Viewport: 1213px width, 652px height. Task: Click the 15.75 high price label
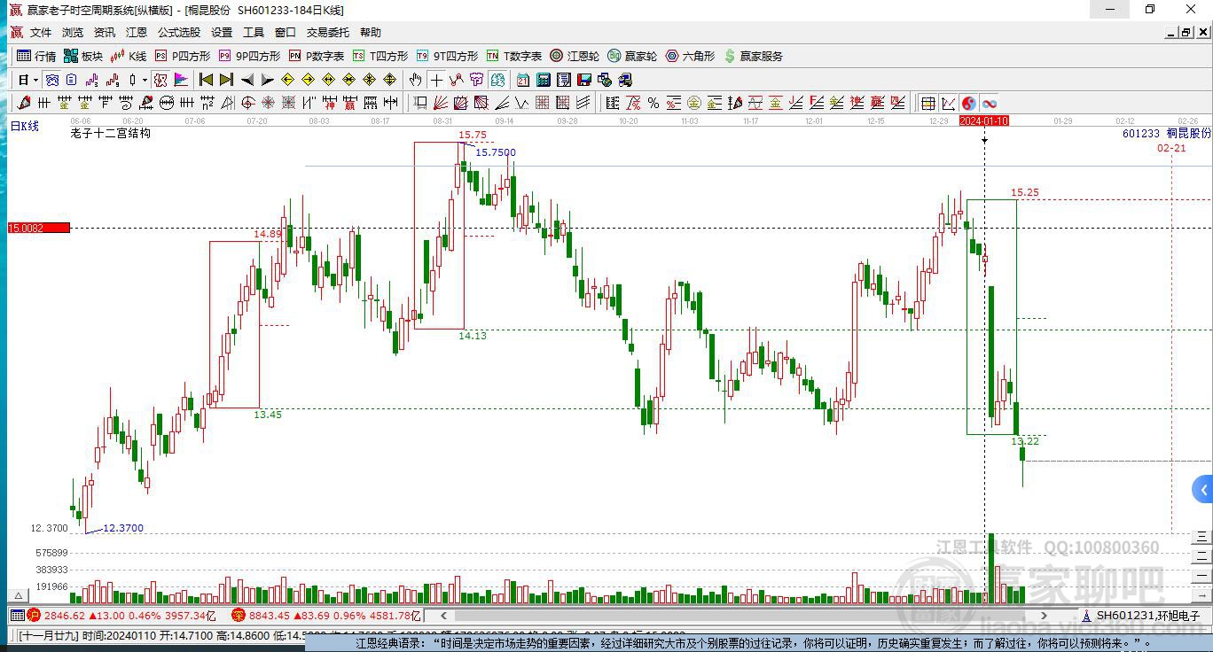point(473,135)
